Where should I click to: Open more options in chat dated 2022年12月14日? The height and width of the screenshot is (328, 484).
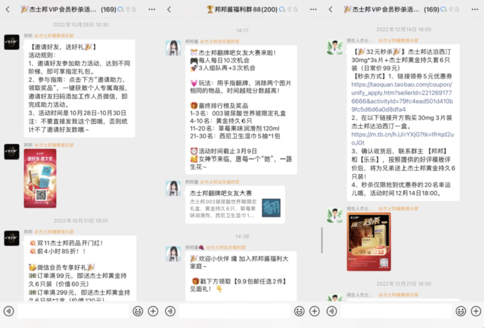pyautogui.click(x=475, y=9)
